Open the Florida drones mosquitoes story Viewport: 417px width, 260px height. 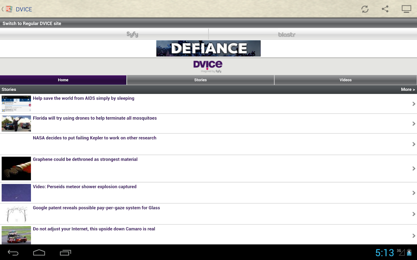tap(95, 118)
